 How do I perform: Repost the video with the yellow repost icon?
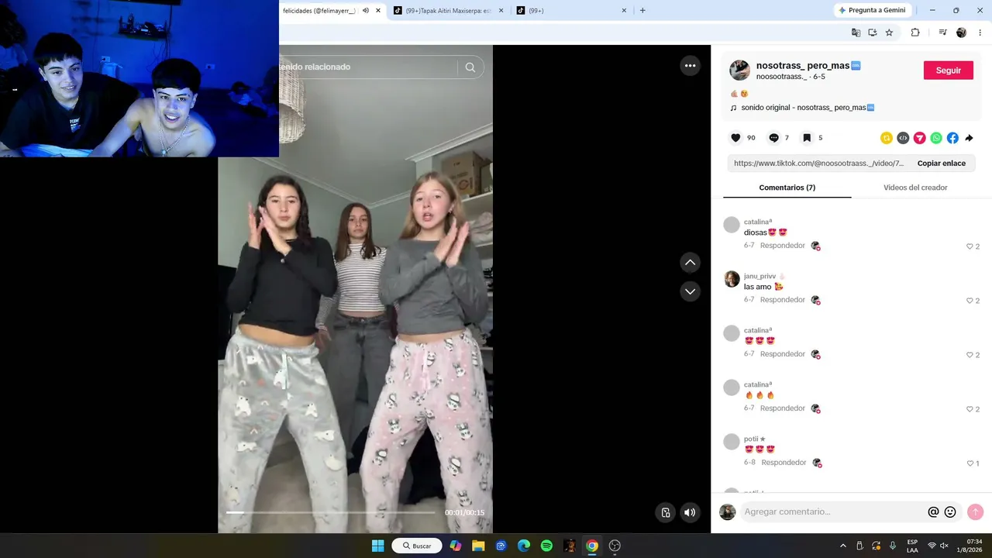887,138
